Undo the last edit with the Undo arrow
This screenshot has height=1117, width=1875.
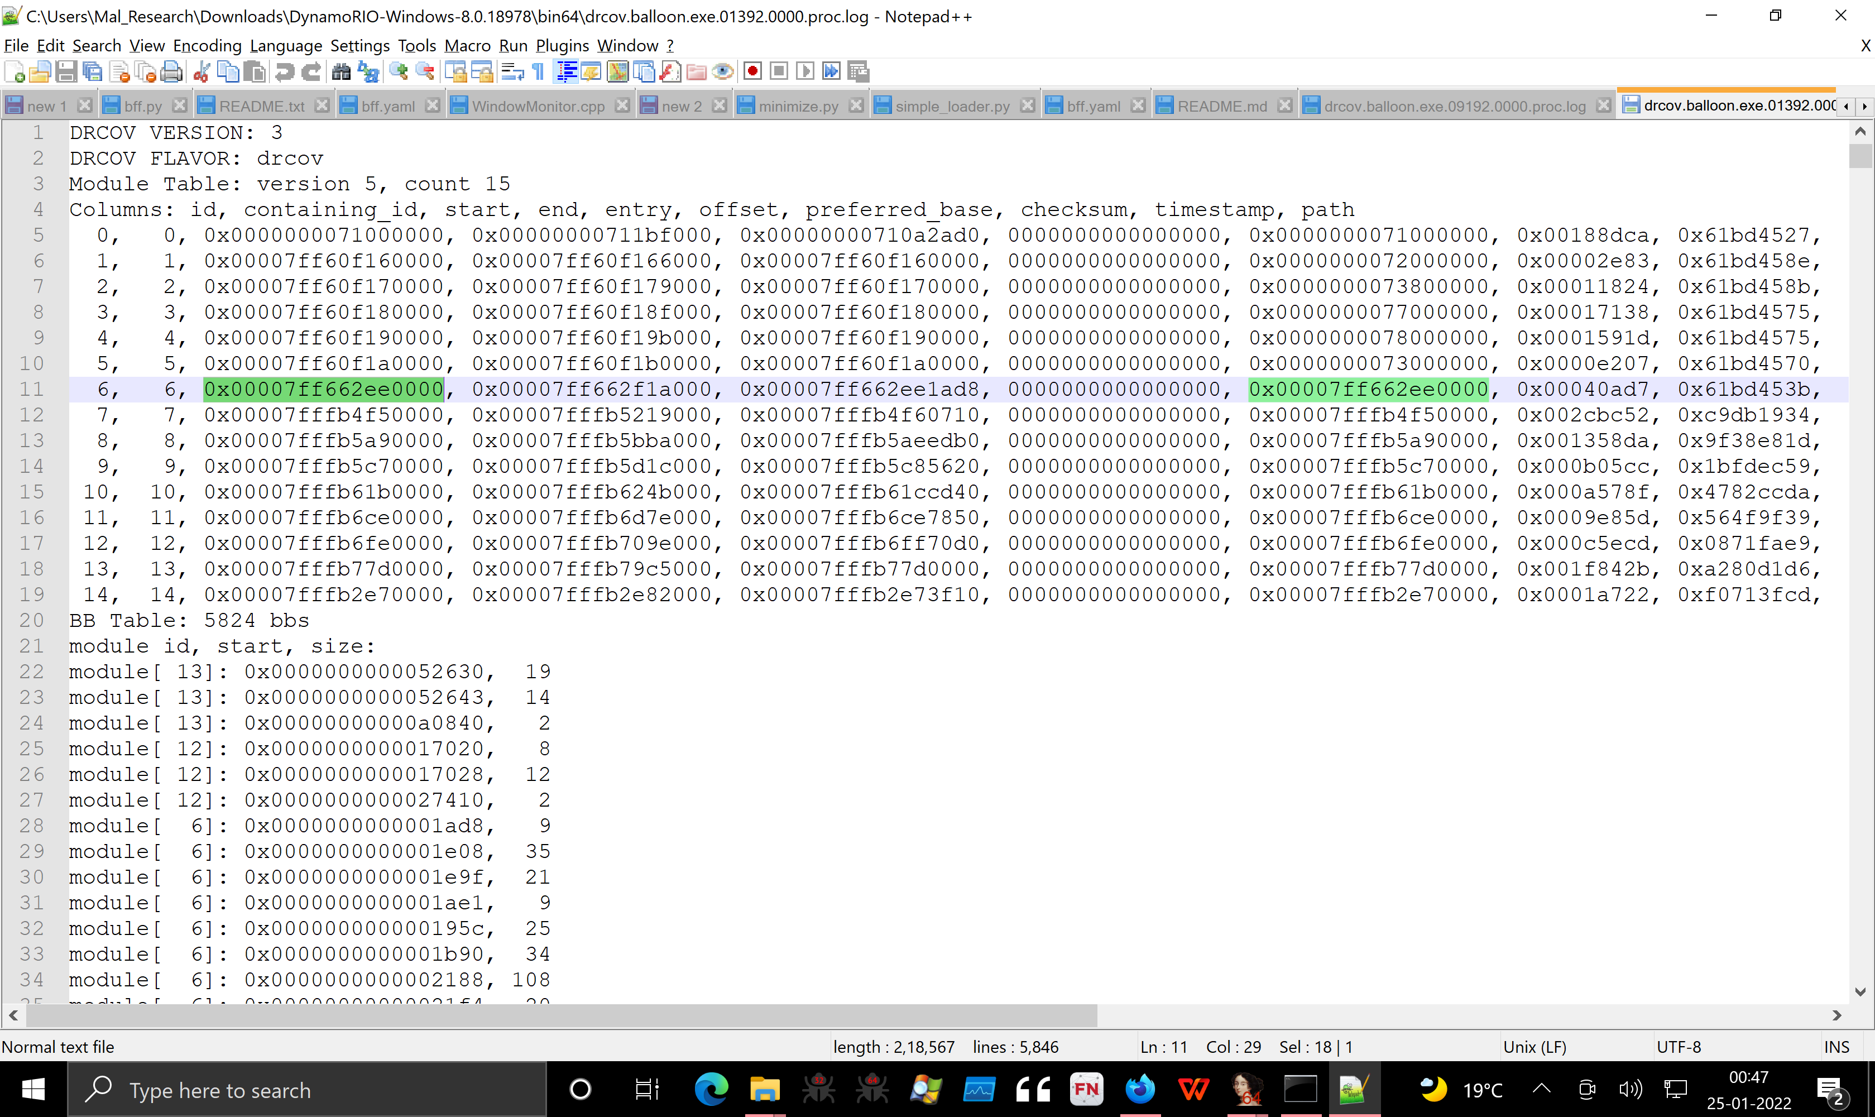tap(285, 71)
